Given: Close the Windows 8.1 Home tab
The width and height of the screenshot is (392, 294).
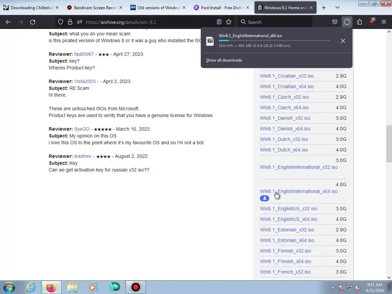Looking at the screenshot, I should [x=311, y=8].
